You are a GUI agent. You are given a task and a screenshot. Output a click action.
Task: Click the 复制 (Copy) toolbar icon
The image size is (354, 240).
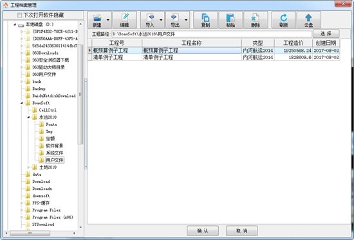pyautogui.click(x=205, y=20)
